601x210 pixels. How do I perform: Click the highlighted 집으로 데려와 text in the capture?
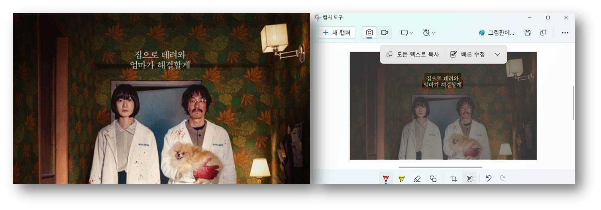point(442,78)
